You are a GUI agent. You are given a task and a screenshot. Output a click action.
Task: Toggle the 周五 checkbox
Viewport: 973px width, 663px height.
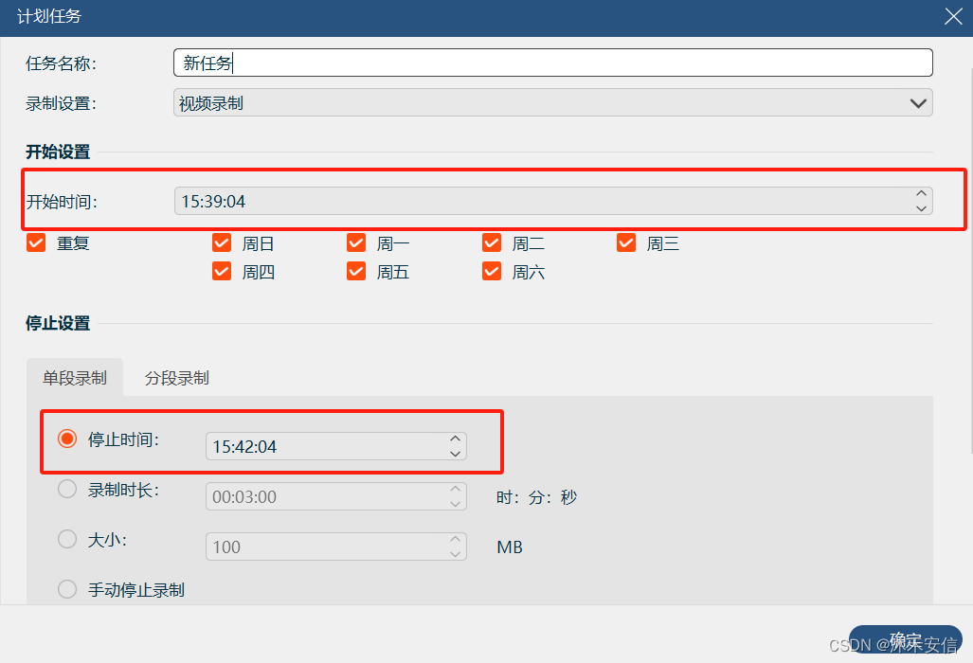[356, 271]
